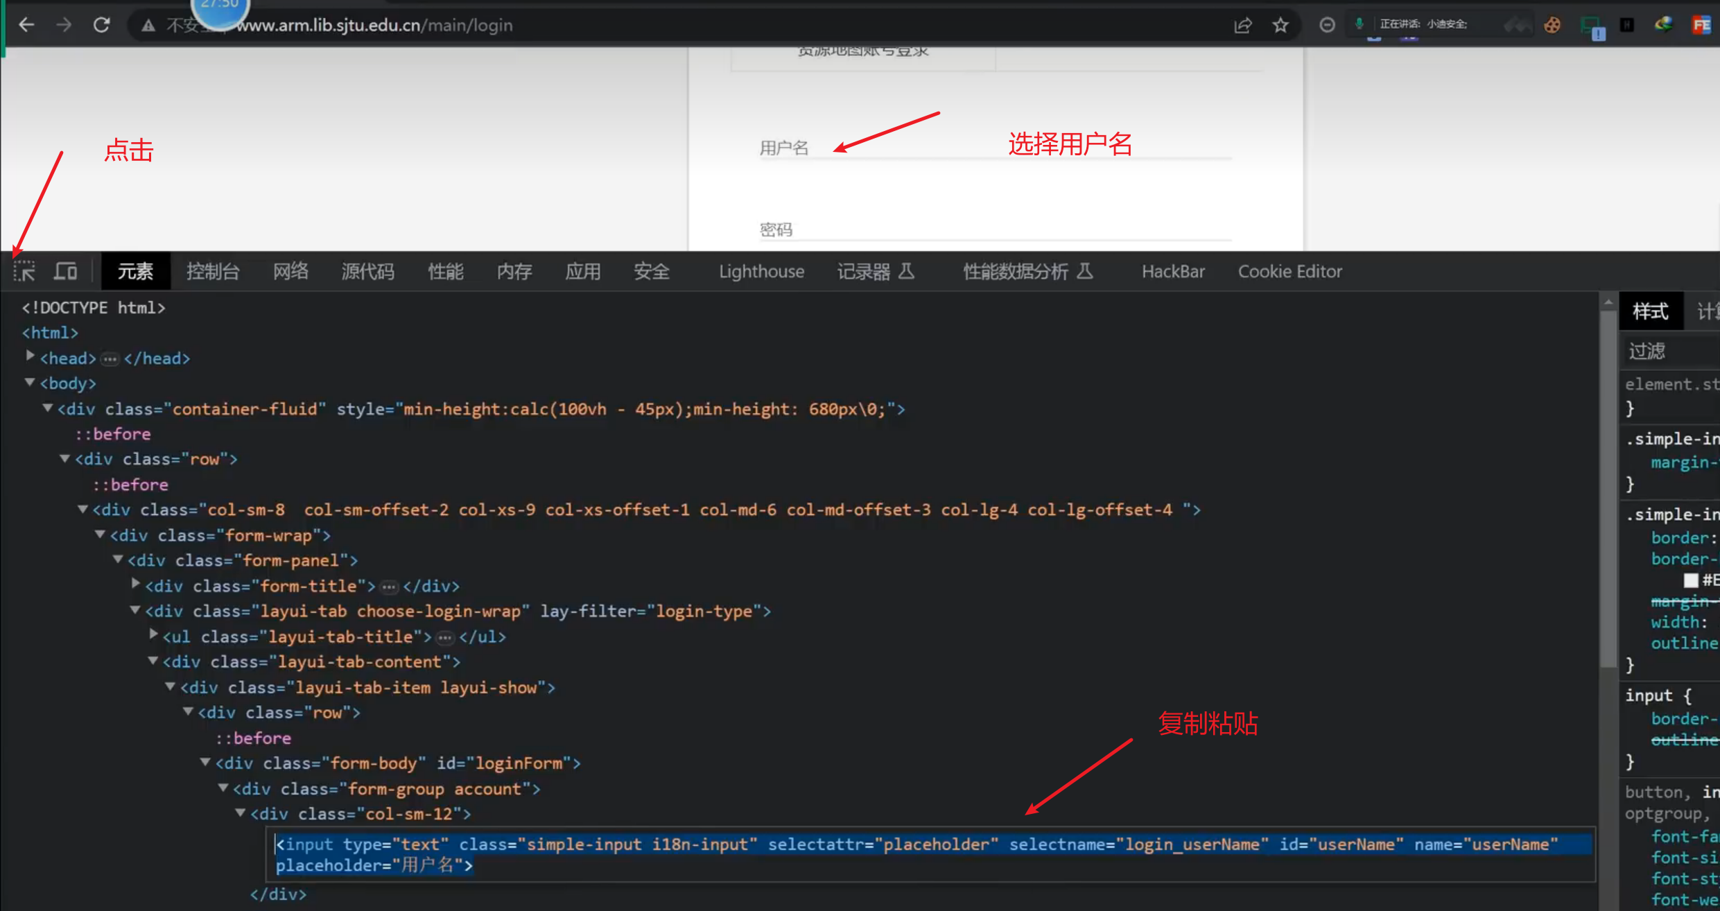
Task: Click the inspect element picker icon
Action: point(24,271)
